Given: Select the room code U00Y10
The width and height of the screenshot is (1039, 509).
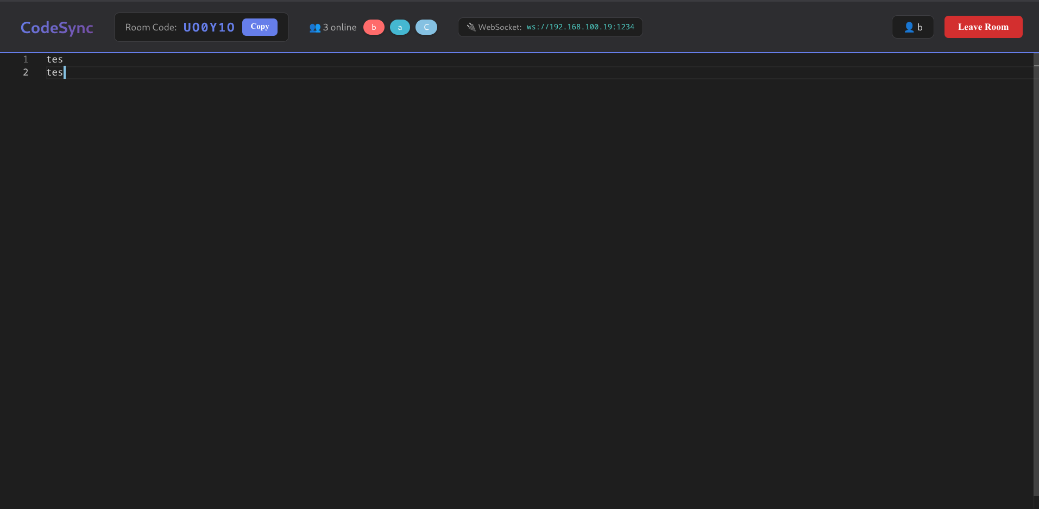Looking at the screenshot, I should (209, 27).
